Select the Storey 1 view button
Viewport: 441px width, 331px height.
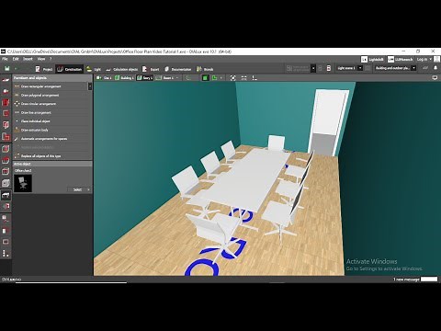pyautogui.click(x=144, y=78)
